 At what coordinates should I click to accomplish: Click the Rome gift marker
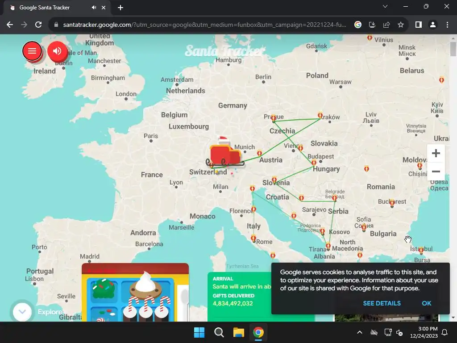click(x=253, y=238)
